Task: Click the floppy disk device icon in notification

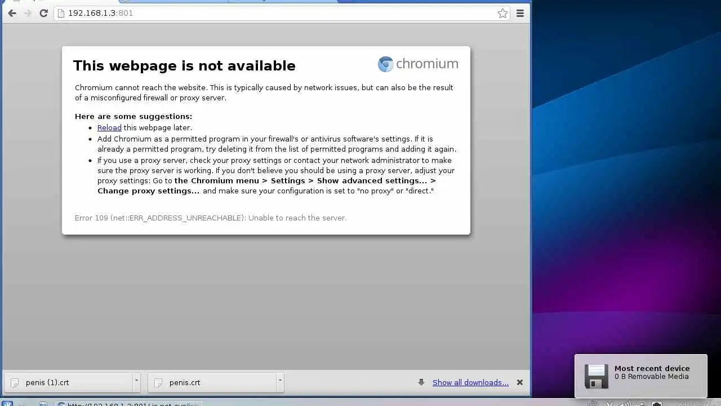Action: point(596,376)
